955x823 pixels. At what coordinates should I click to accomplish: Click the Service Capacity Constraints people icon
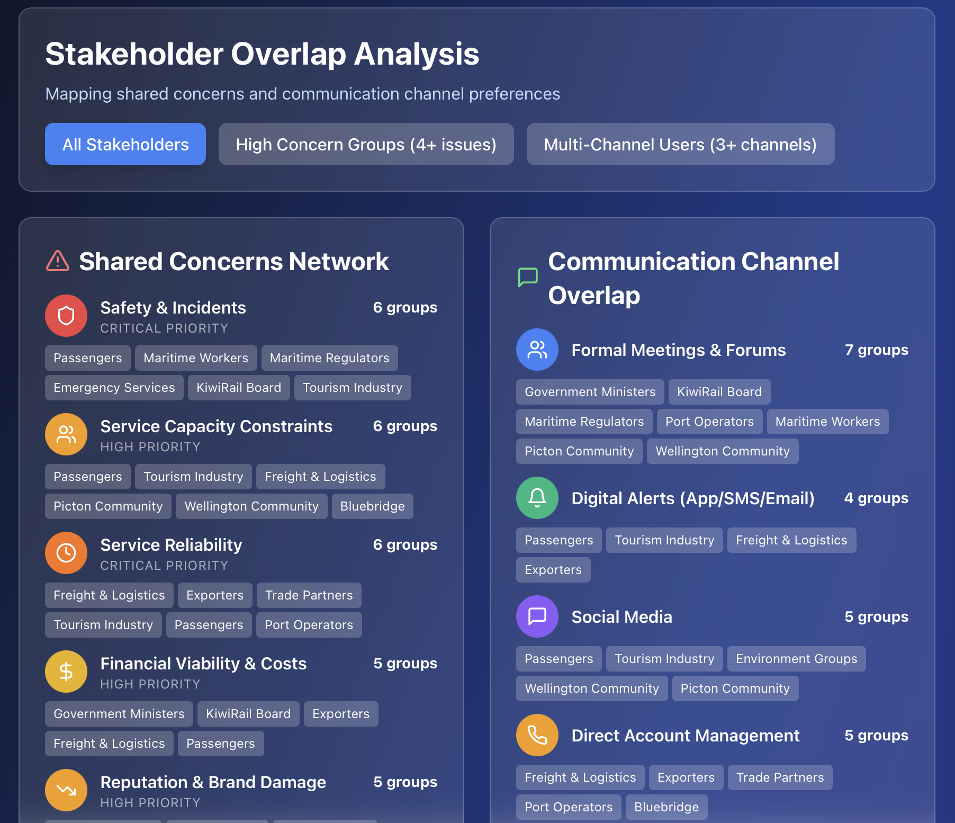[66, 435]
